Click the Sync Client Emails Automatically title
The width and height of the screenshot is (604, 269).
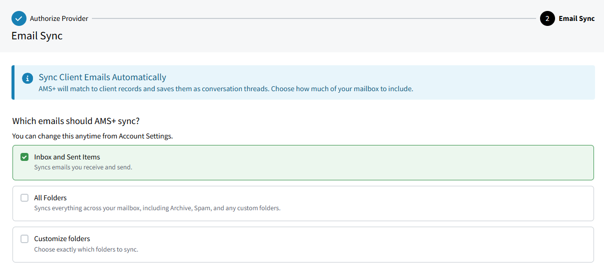102,77
